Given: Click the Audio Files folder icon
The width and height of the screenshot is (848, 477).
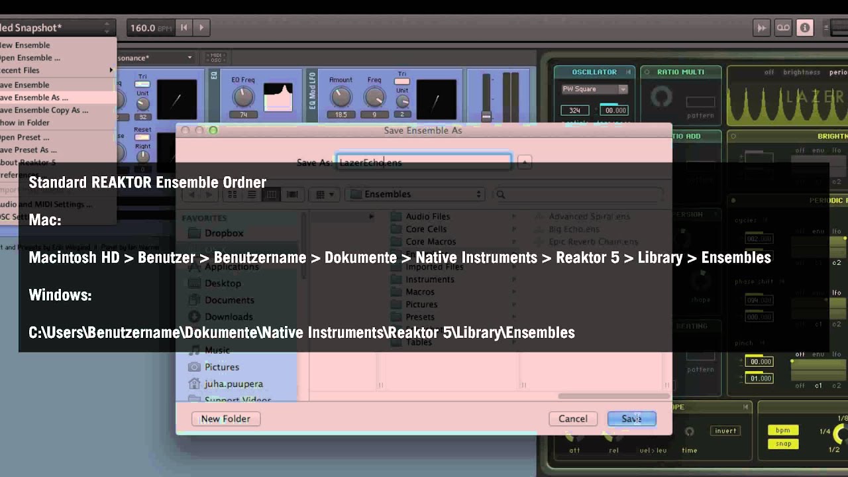Looking at the screenshot, I should [396, 217].
